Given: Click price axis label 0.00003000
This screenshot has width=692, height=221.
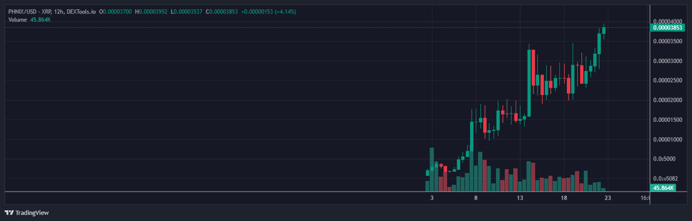Looking at the screenshot, I should (x=668, y=61).
